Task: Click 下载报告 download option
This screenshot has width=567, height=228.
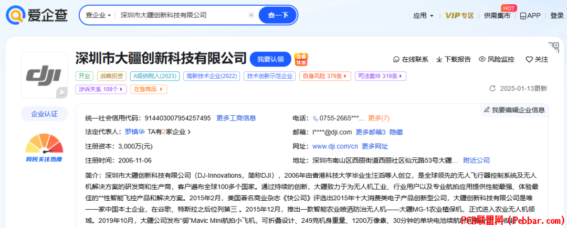Action: click(454, 59)
